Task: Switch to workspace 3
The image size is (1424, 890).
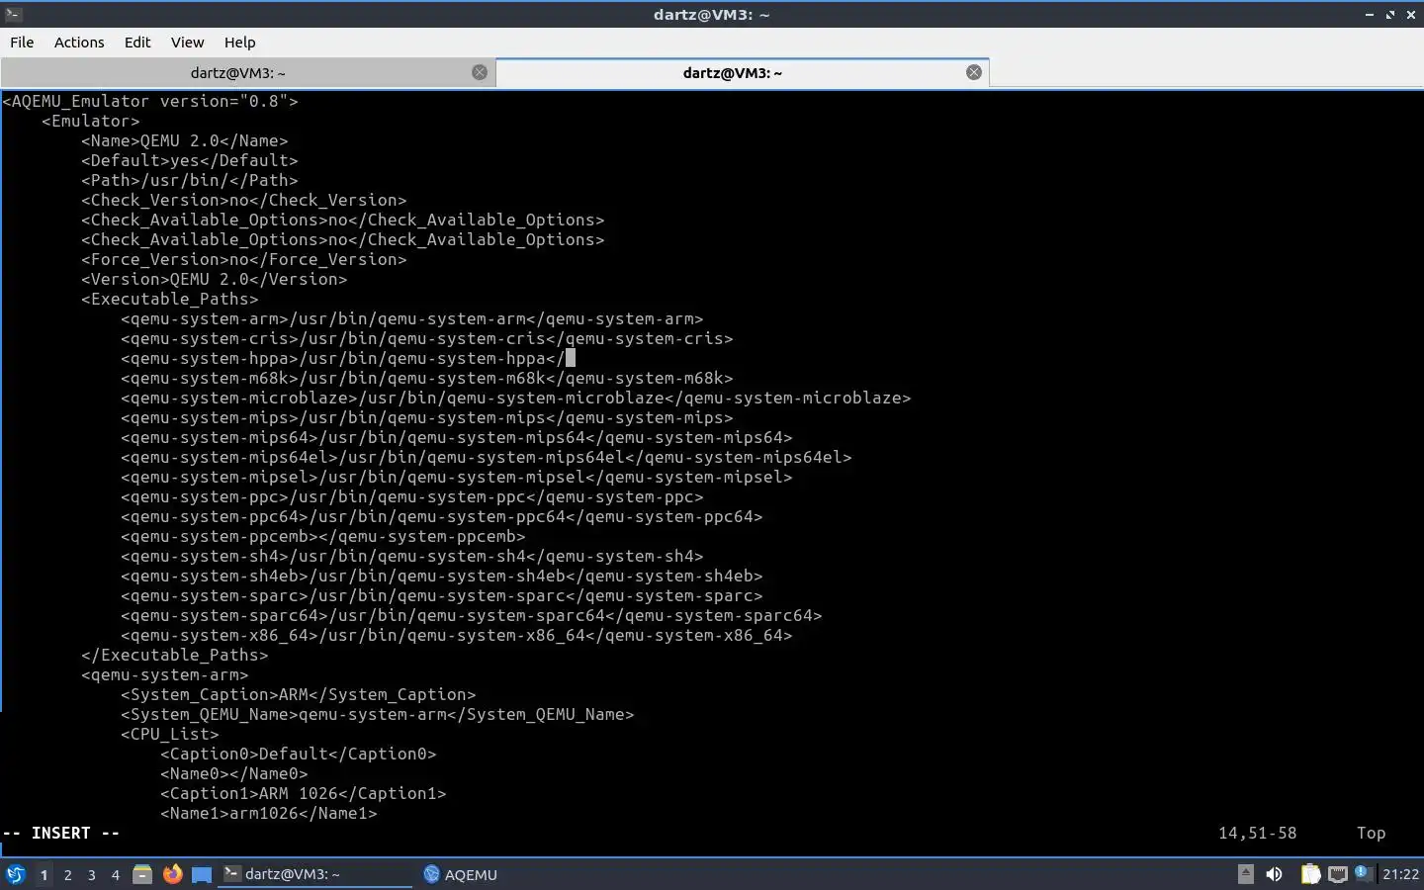Action: tap(92, 874)
